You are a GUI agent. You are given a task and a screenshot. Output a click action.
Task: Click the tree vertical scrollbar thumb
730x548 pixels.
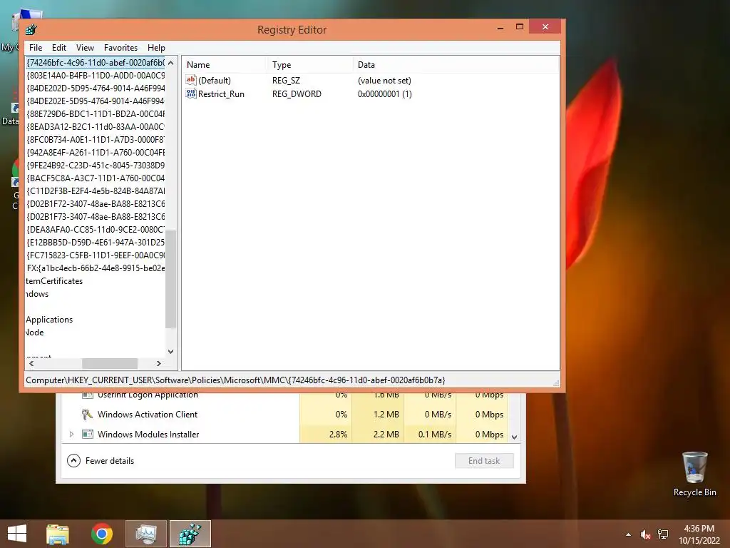point(171,279)
